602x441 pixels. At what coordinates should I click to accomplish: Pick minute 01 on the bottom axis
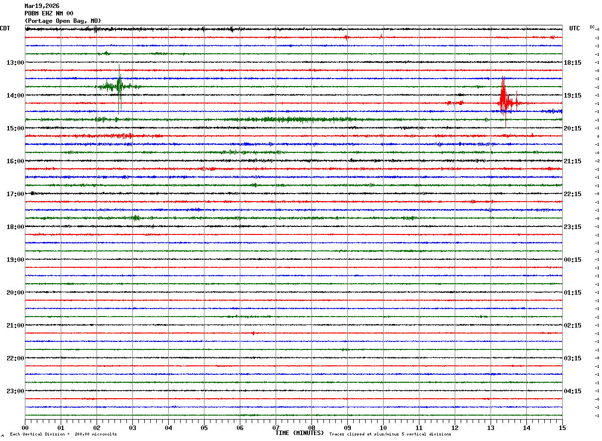tap(61, 427)
